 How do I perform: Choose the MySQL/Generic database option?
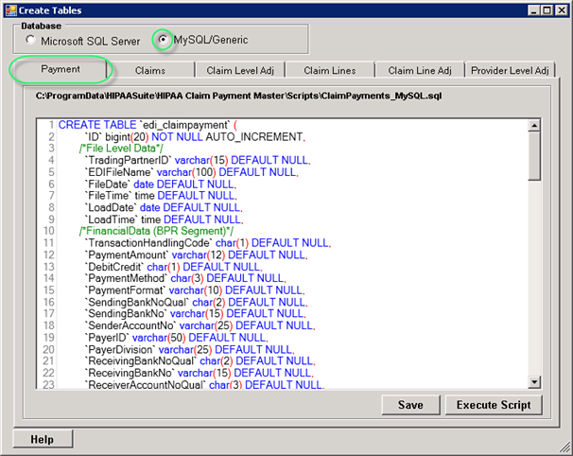click(x=164, y=41)
